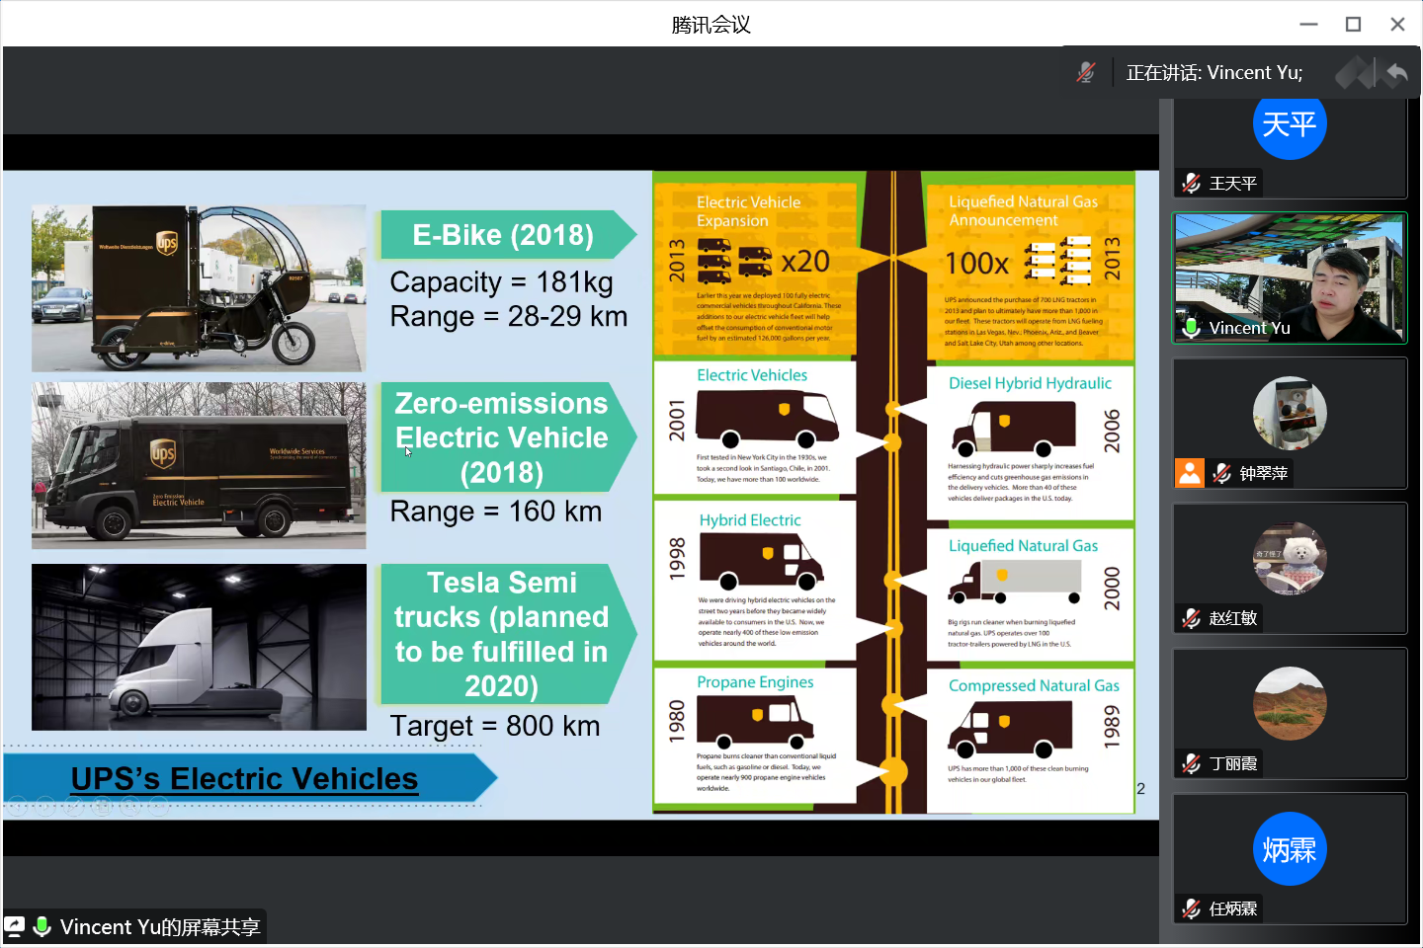Click the muted mic icon next to 任炳霖

tap(1192, 908)
